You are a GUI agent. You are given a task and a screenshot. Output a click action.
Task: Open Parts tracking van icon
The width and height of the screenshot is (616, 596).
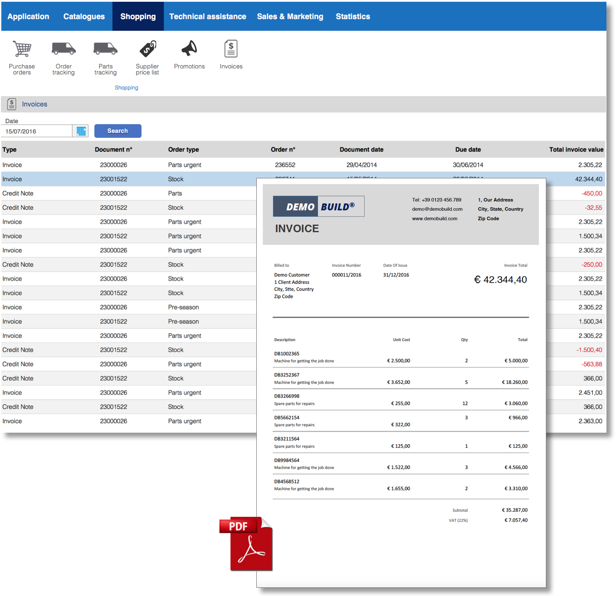pyautogui.click(x=106, y=48)
